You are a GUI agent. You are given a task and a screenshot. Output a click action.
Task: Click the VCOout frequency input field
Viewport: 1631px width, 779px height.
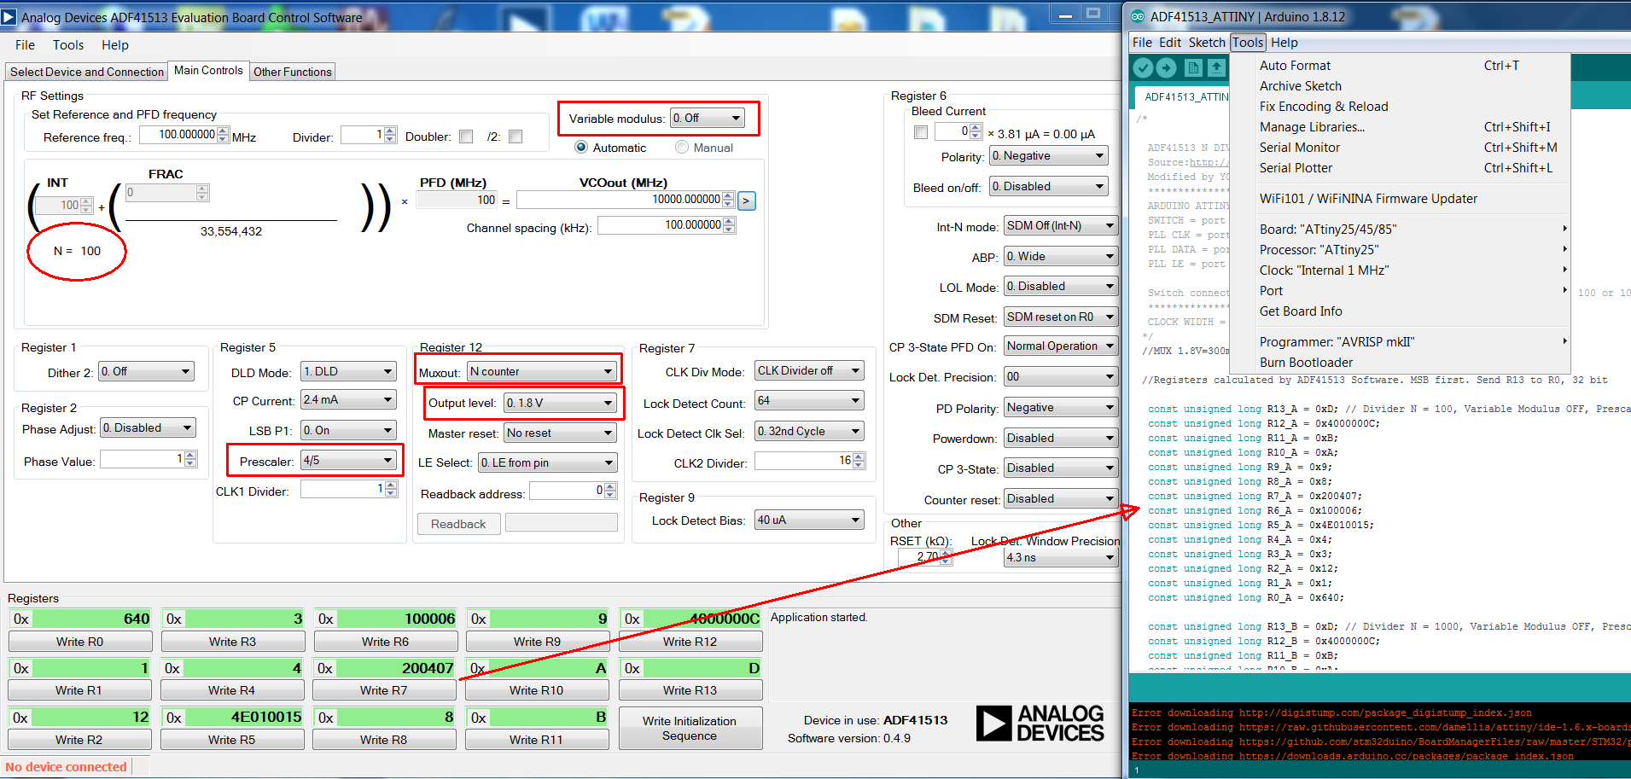(x=620, y=200)
